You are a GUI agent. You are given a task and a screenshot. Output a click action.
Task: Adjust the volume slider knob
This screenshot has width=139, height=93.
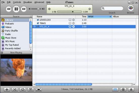pyautogui.click(x=38, y=9)
